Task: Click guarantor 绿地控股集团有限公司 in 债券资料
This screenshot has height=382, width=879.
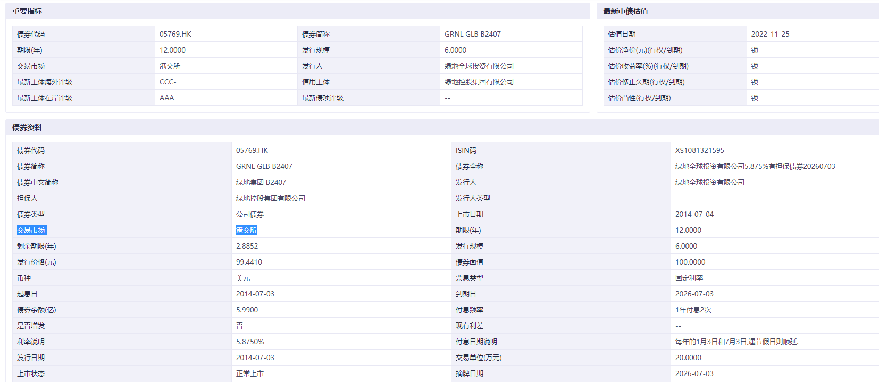Action: tap(271, 198)
